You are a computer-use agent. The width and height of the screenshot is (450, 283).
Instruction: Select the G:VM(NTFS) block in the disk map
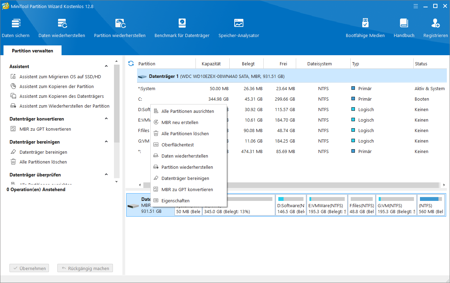396,205
